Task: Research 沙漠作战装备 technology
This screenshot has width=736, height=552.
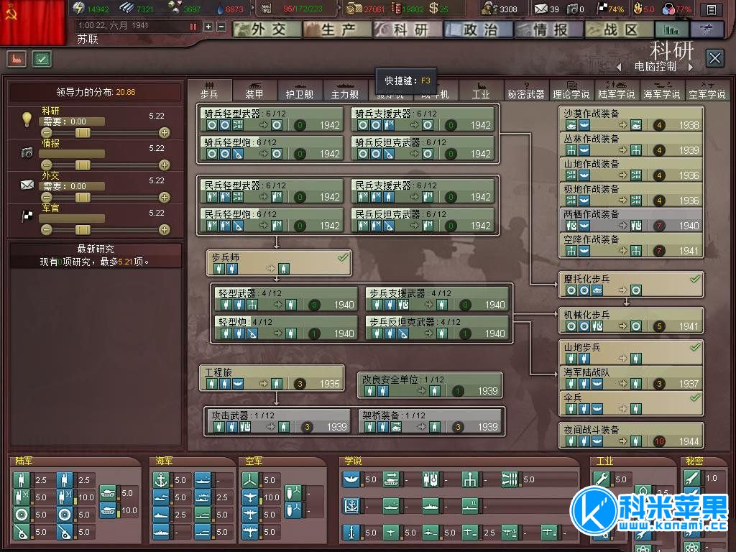Action: coord(631,119)
